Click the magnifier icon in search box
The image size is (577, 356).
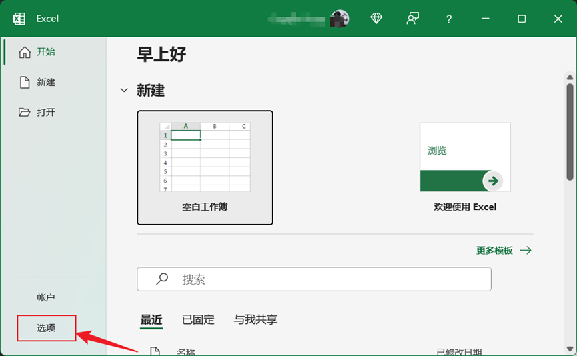click(162, 279)
